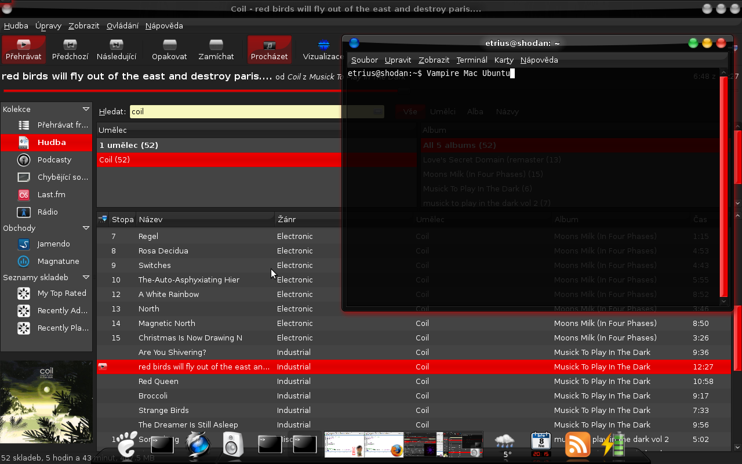Toggle Zamíchat shuffle mode
The image size is (742, 464).
pos(216,49)
